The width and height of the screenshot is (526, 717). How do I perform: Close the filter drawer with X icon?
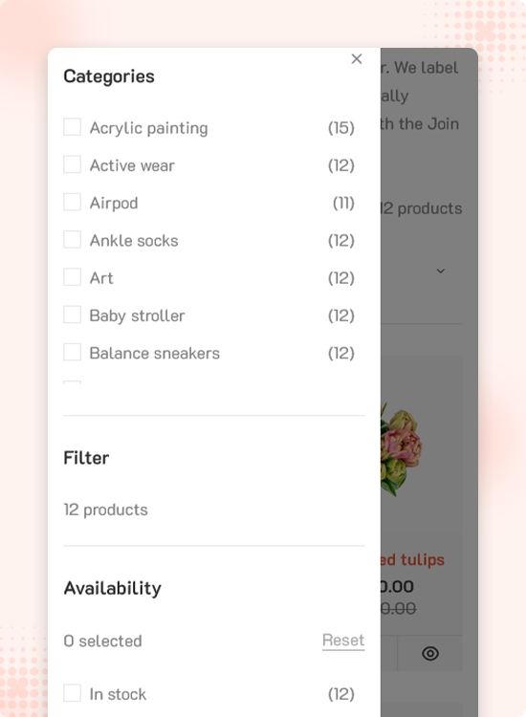[x=357, y=59]
